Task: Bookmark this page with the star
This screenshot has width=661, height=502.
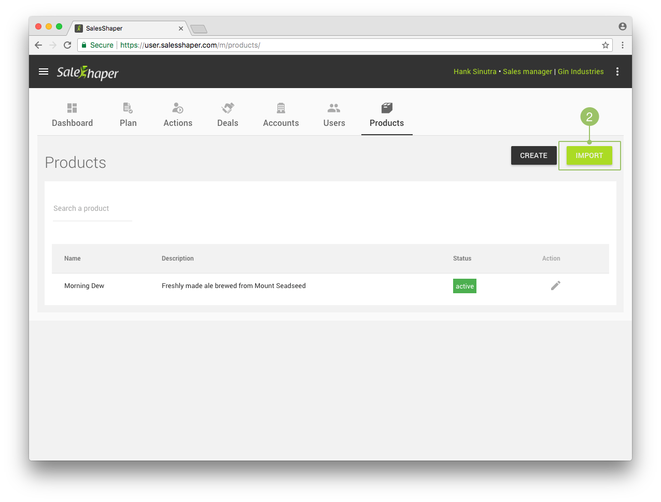Action: [605, 45]
